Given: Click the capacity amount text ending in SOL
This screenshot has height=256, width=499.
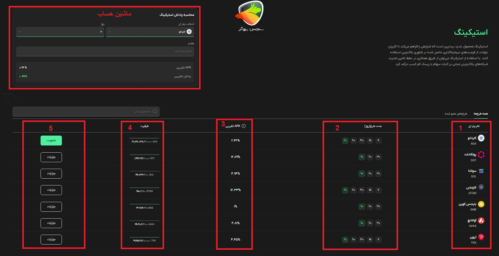Looking at the screenshot, I should 145,175.
